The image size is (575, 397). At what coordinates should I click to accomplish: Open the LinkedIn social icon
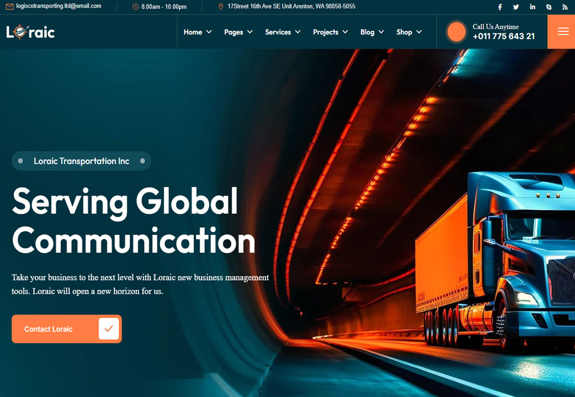pos(532,7)
